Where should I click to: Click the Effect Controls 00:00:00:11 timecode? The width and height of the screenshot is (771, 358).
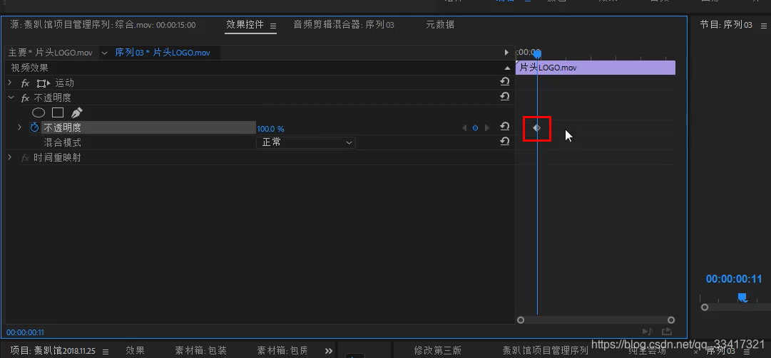(x=25, y=332)
